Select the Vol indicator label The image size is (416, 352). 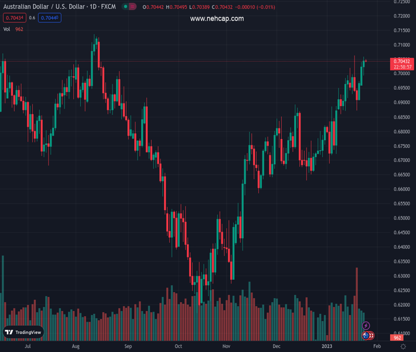(7, 29)
